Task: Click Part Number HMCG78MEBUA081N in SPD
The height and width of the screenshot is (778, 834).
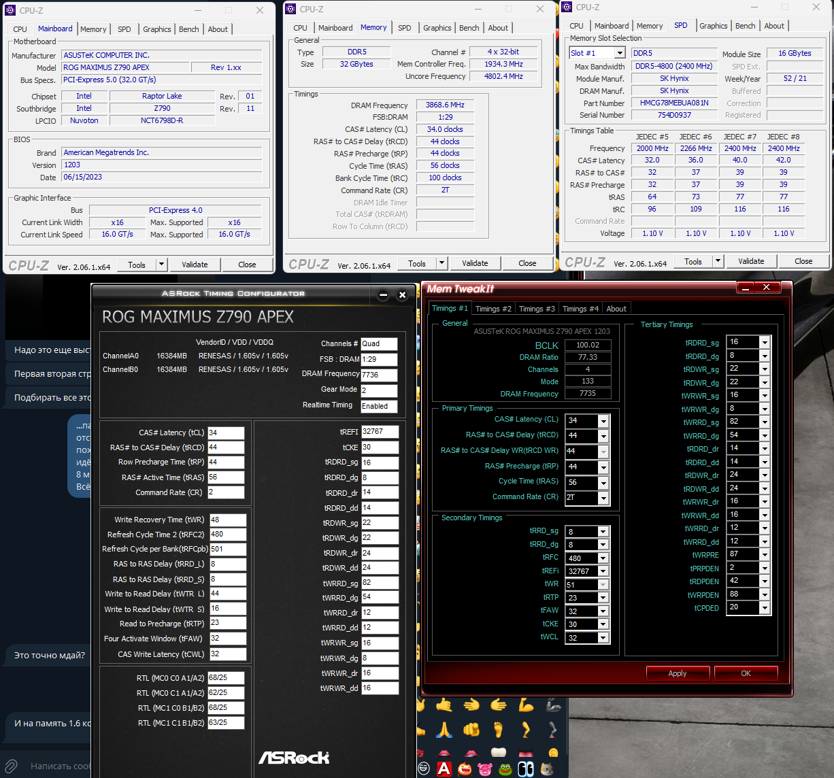Action: point(674,103)
